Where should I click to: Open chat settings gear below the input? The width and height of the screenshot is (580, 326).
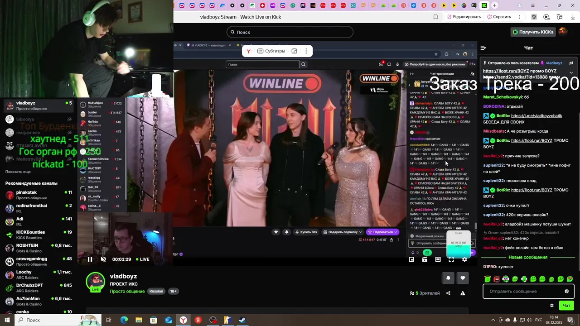[x=551, y=306]
